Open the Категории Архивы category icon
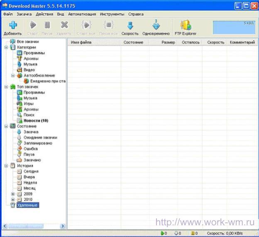Viewport: 259px width, 237px height. click(20, 59)
